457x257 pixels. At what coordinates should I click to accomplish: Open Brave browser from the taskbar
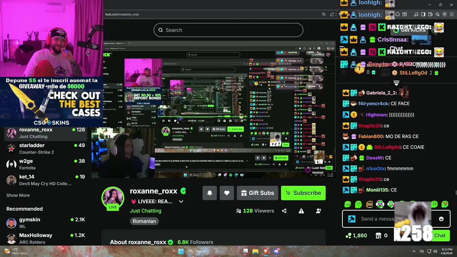click(x=266, y=251)
